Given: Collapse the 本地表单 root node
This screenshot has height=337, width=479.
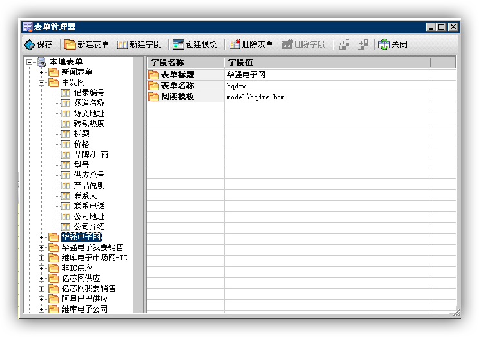Looking at the screenshot, I should 29,62.
